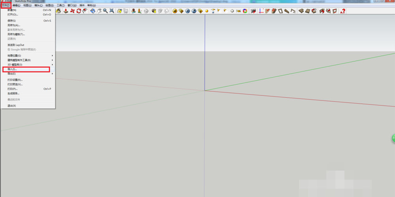Click the red-blue axes tool icon

pyautogui.click(x=261, y=11)
